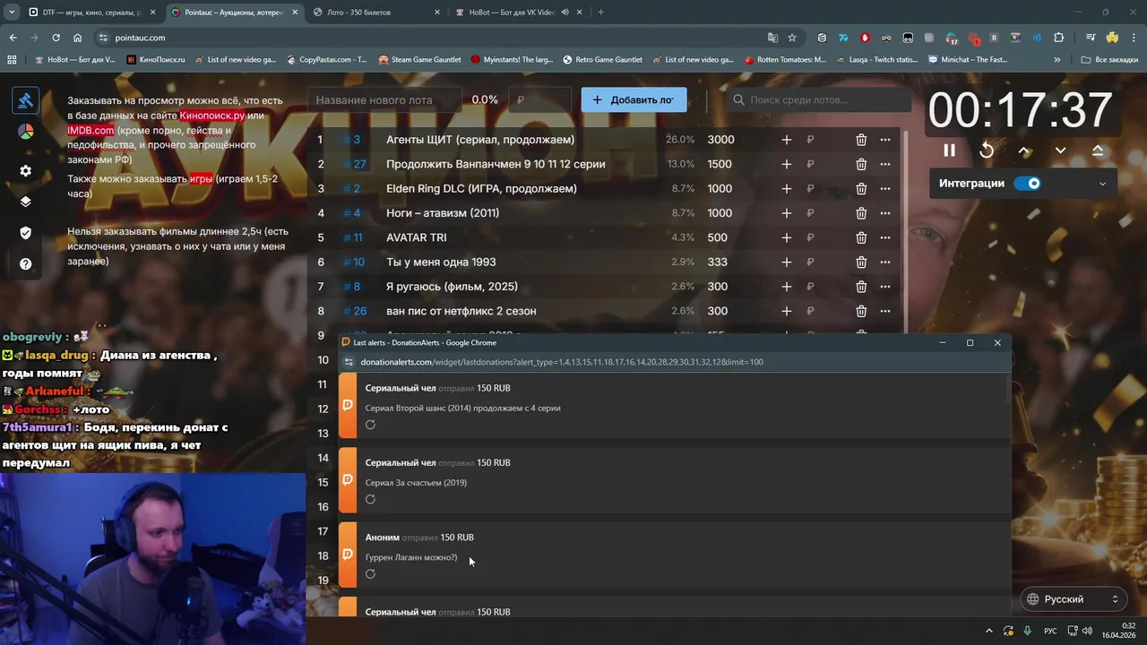Delete the Ты у меня одна lot

(861, 262)
